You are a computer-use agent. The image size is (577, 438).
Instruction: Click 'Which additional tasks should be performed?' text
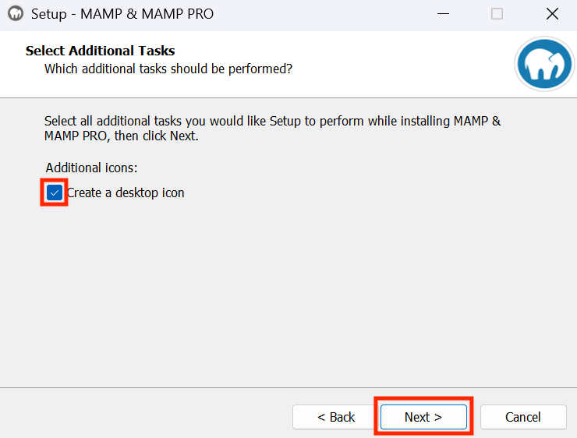(x=168, y=69)
